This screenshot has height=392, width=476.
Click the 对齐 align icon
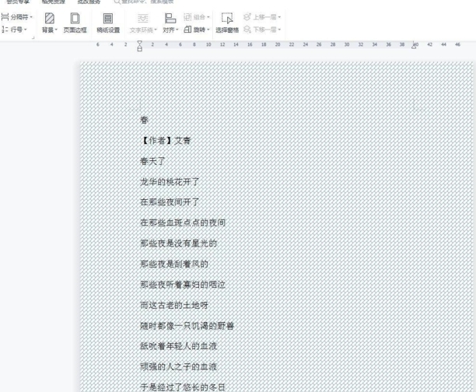coord(170,18)
